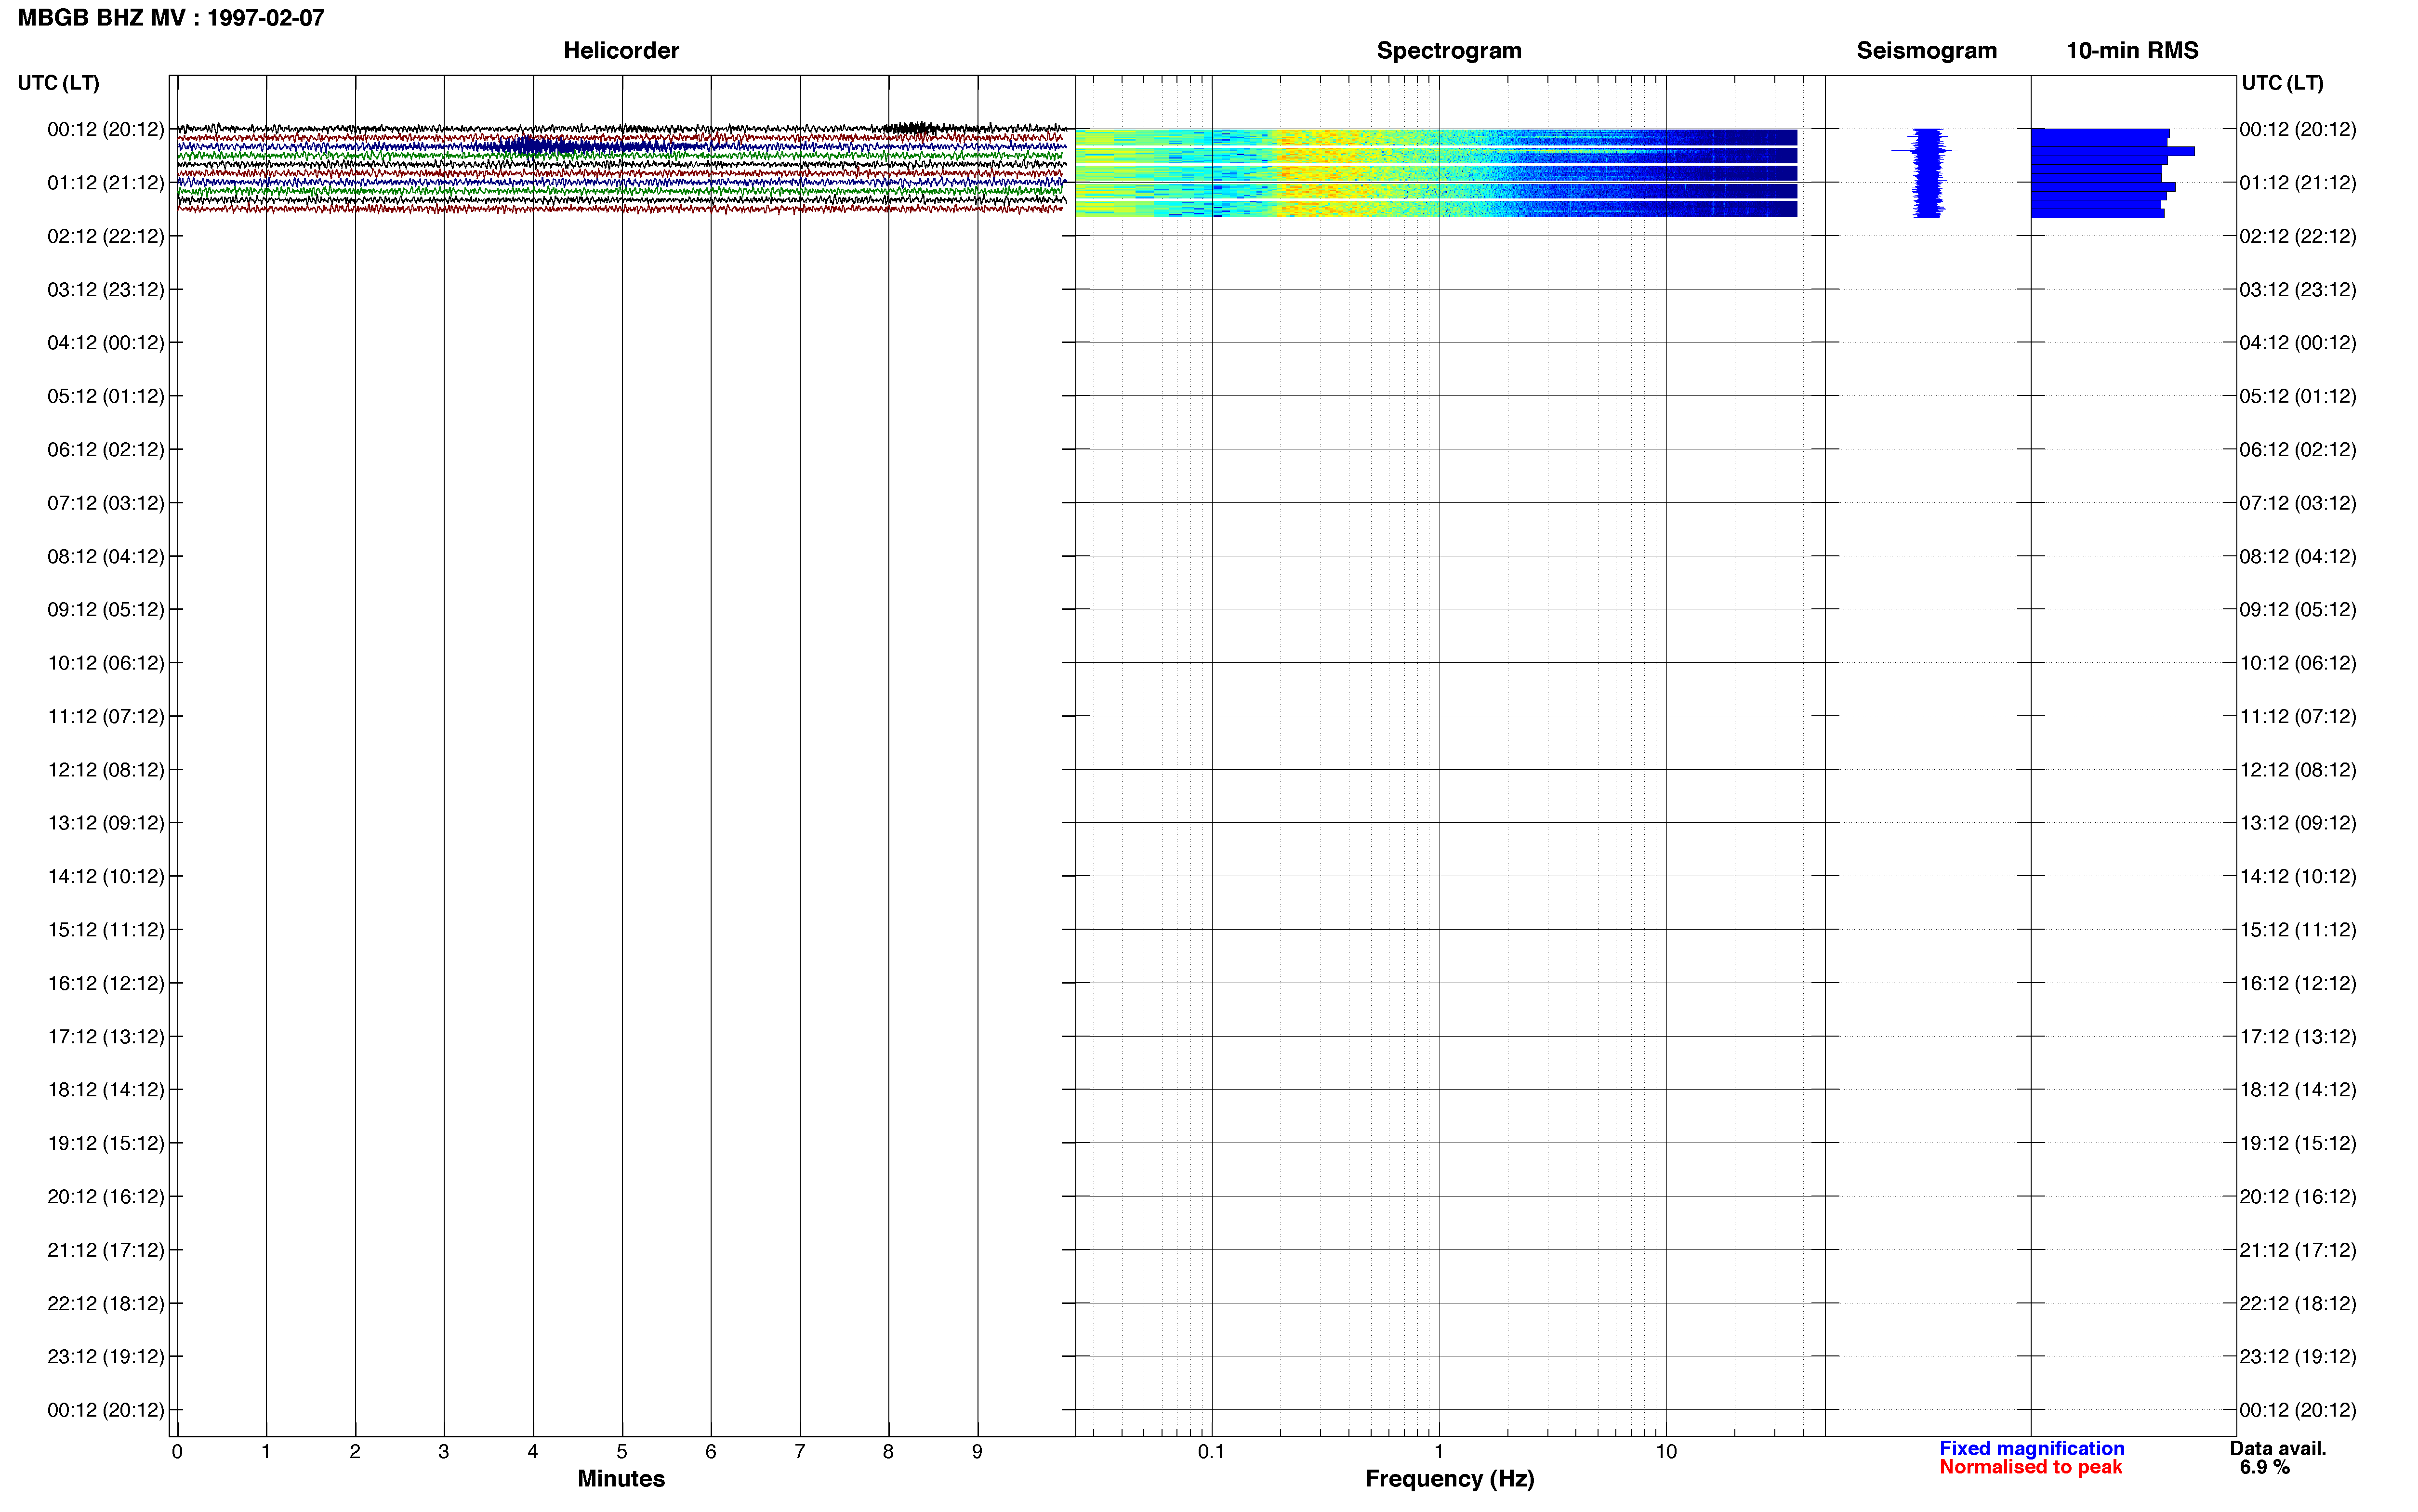Screen dimensions: 2418x1512
Task: Click the 2 tick on the Minutes axis
Action: coord(355,1451)
